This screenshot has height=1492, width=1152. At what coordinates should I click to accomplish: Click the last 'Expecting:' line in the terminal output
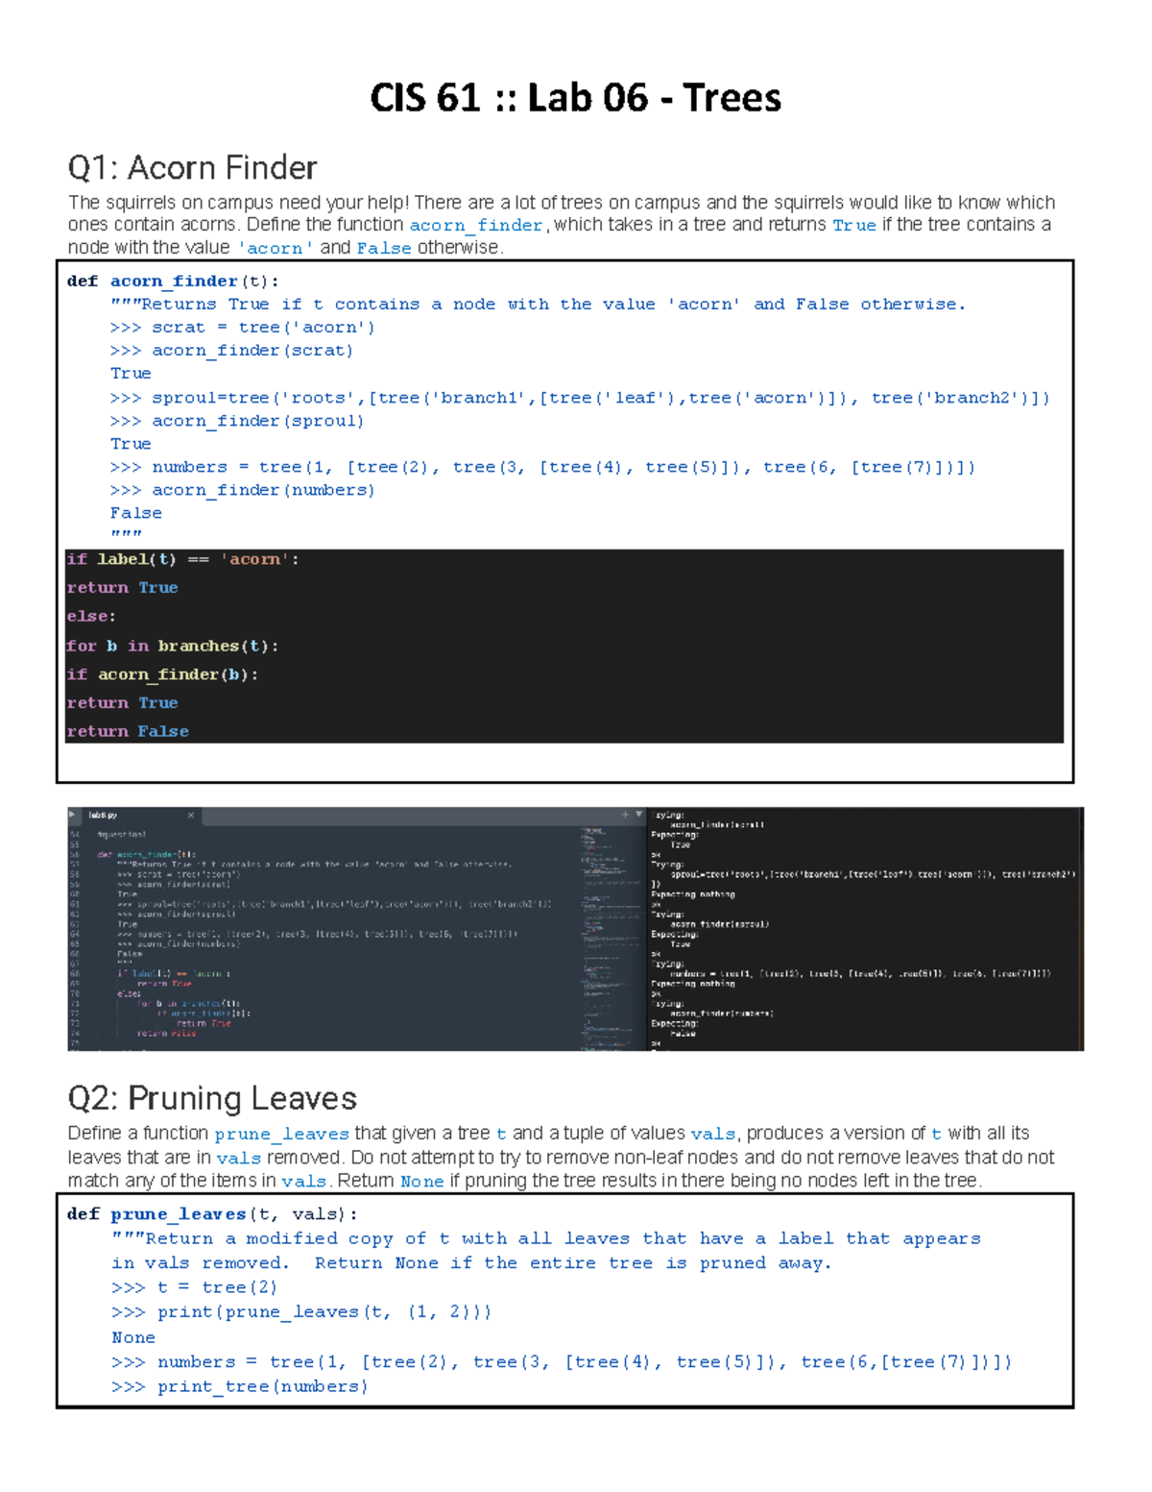tap(676, 1023)
